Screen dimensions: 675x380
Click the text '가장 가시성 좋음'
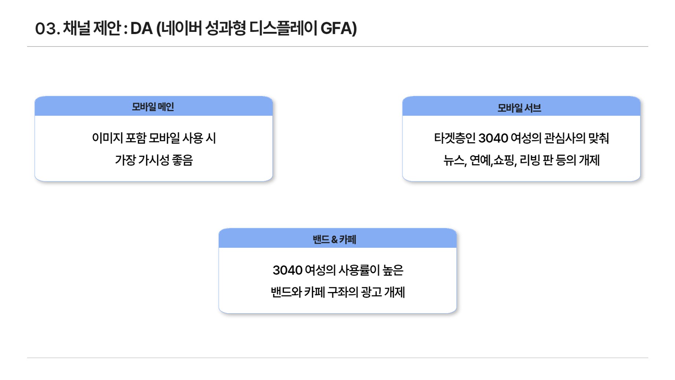154,160
